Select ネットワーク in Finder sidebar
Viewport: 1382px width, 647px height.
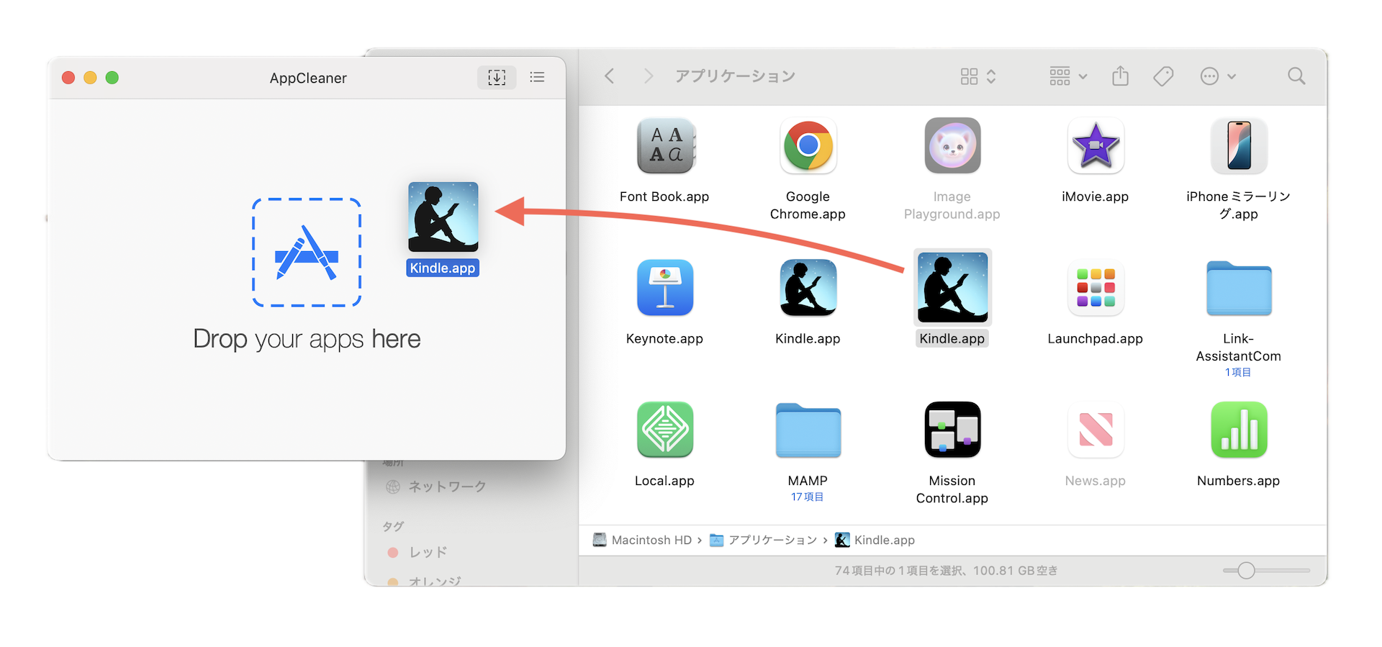(x=436, y=487)
